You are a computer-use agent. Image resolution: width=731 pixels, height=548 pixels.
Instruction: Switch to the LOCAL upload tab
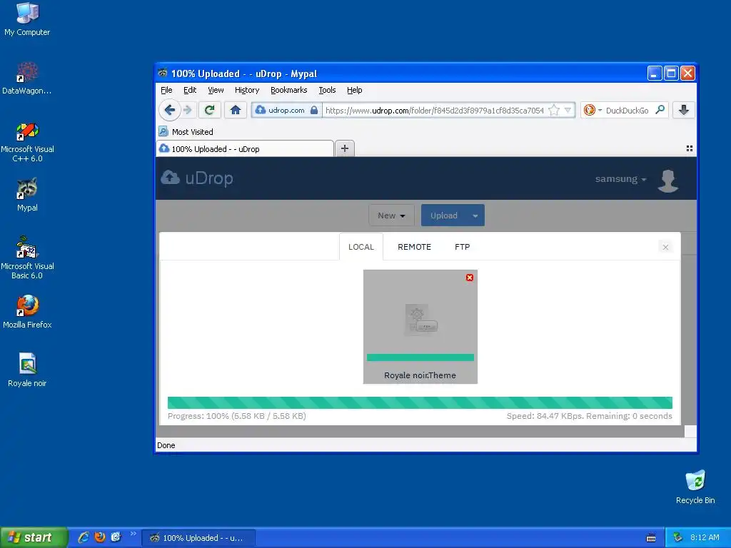tap(361, 246)
